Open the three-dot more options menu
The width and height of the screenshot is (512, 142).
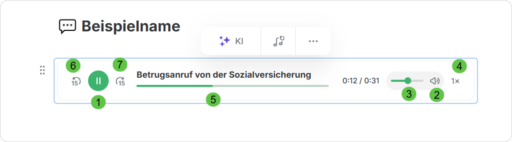(313, 41)
